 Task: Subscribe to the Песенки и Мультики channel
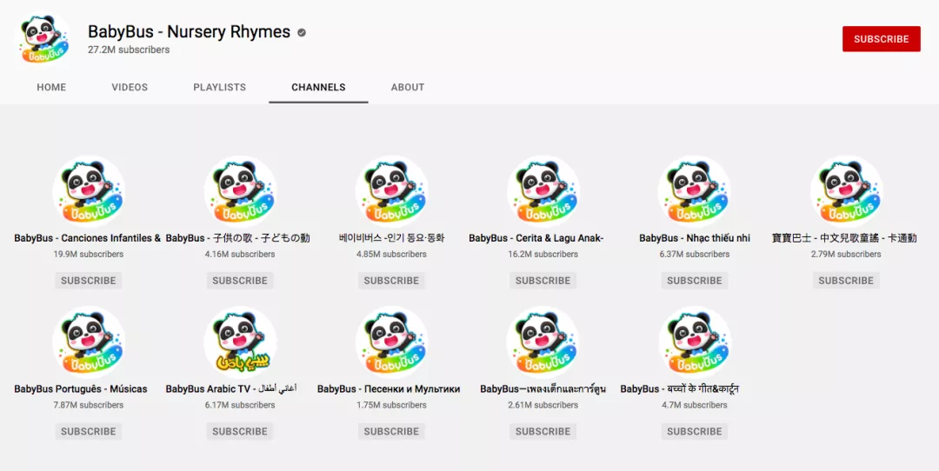[391, 431]
